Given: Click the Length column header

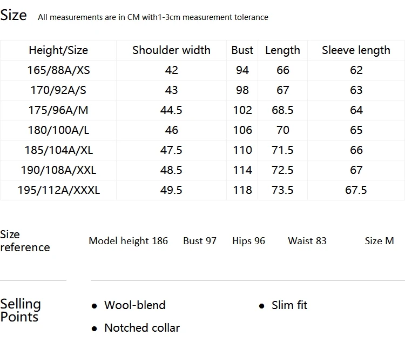Looking at the screenshot, I should click(282, 50).
